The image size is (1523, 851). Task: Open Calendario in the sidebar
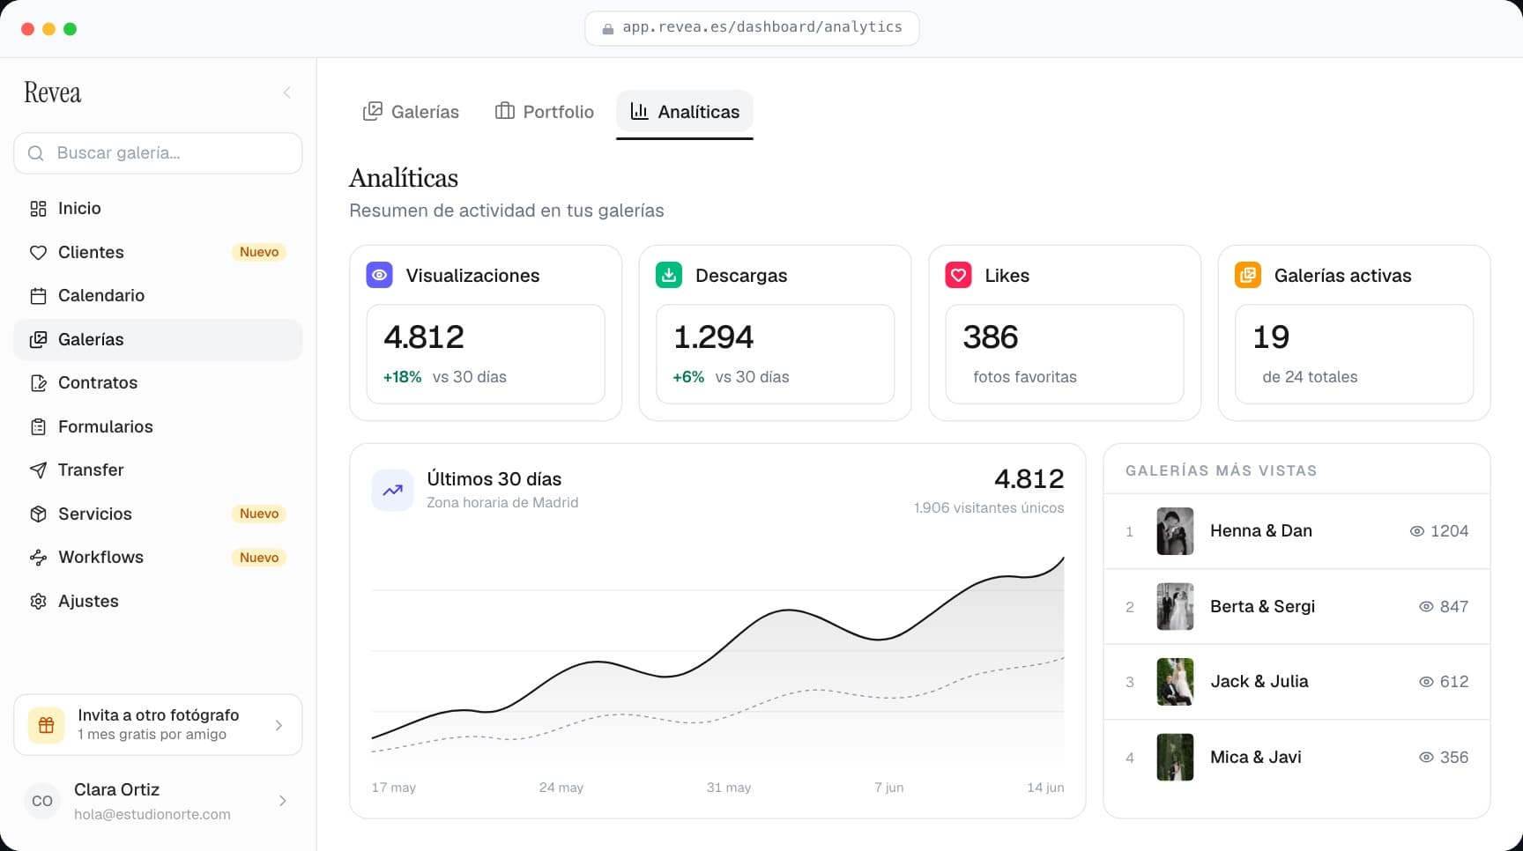click(x=158, y=296)
